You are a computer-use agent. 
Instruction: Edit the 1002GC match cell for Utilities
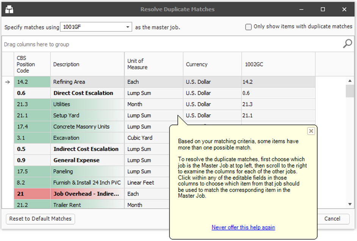pyautogui.click(x=278, y=104)
